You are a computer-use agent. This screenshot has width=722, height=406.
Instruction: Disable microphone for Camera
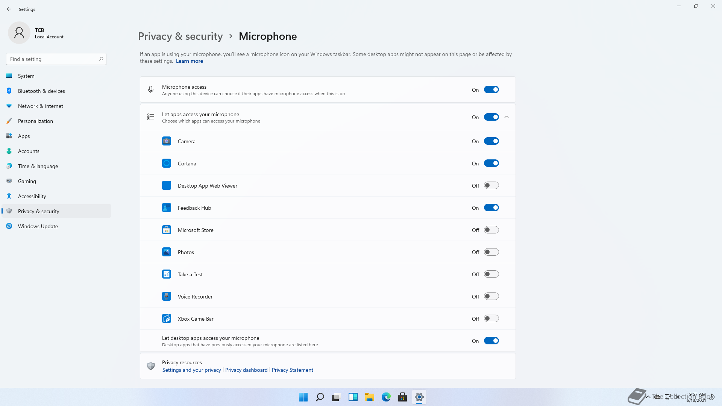point(491,141)
